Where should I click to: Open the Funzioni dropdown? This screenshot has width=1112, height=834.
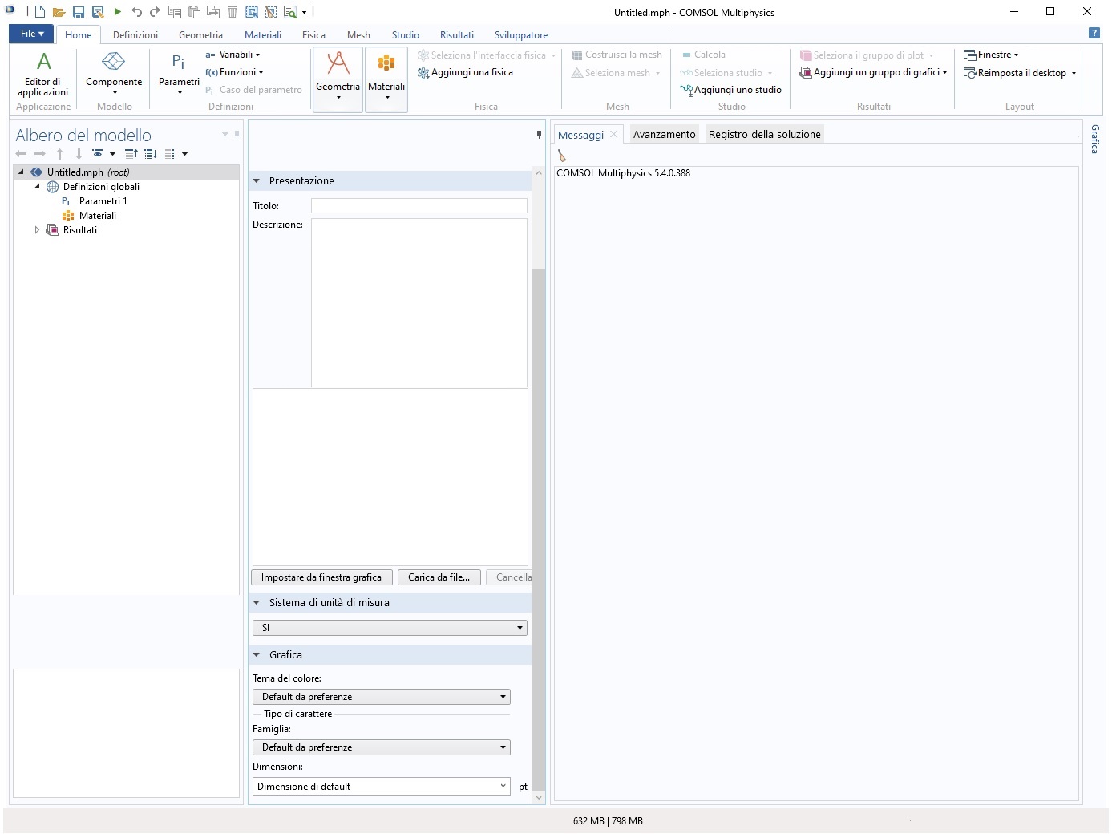tap(234, 72)
